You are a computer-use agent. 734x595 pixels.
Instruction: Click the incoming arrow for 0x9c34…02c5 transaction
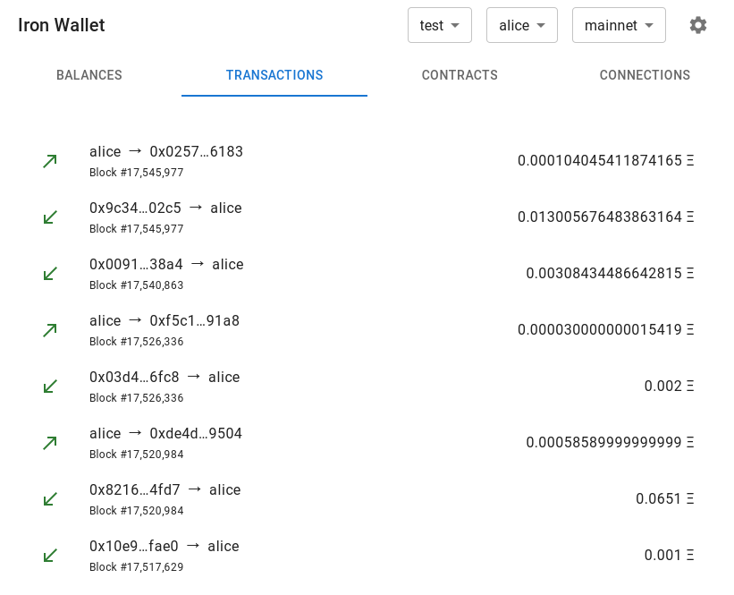click(50, 217)
